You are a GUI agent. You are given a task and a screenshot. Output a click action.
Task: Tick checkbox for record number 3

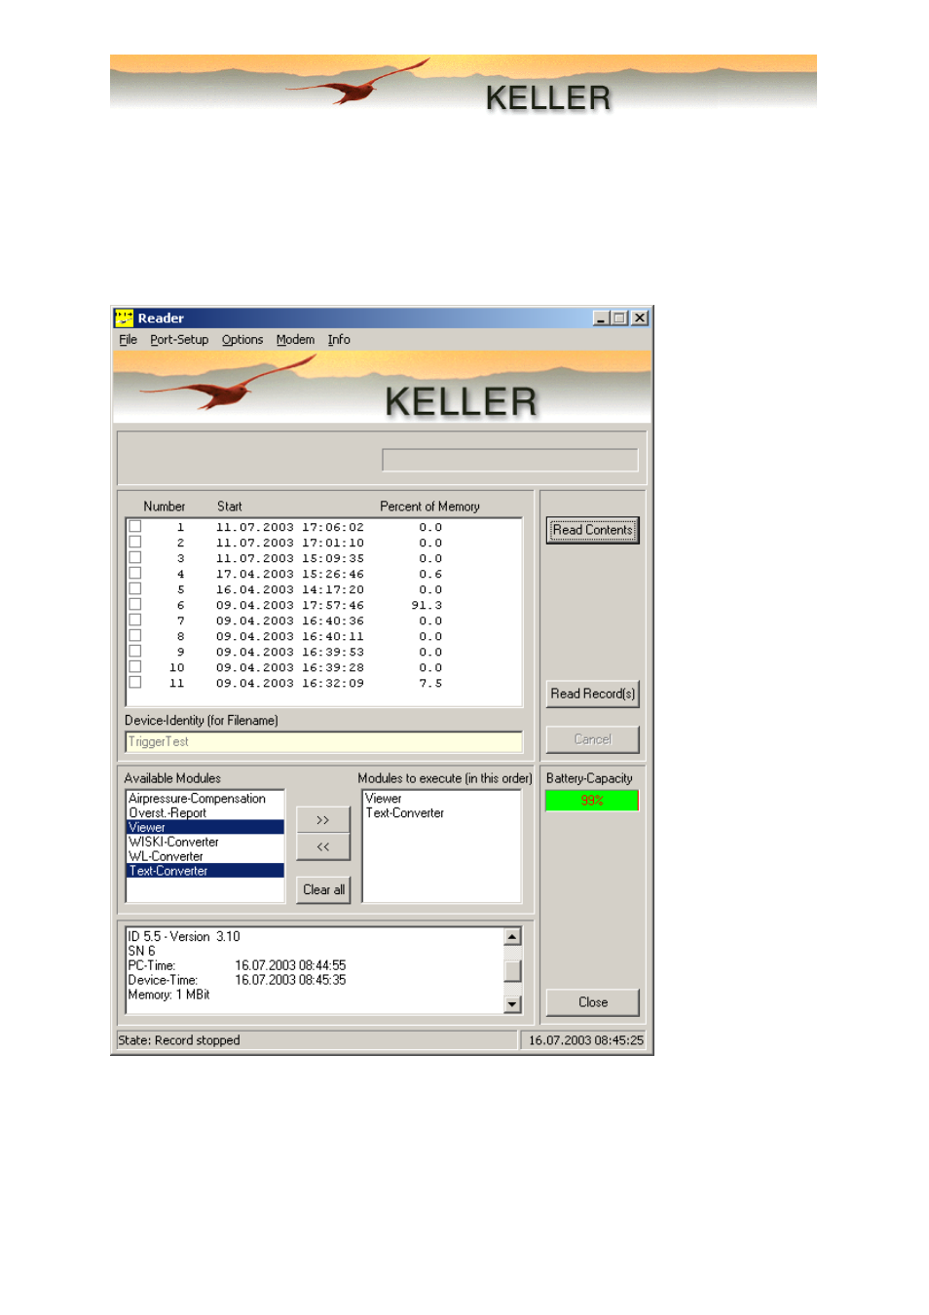pyautogui.click(x=135, y=558)
